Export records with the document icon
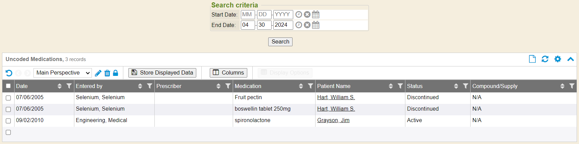This screenshot has width=579, height=144. (532, 59)
